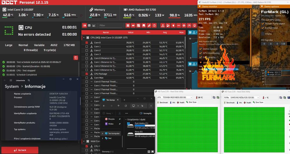Switch OCCT monitoring to dashboard split view

click(x=84, y=25)
